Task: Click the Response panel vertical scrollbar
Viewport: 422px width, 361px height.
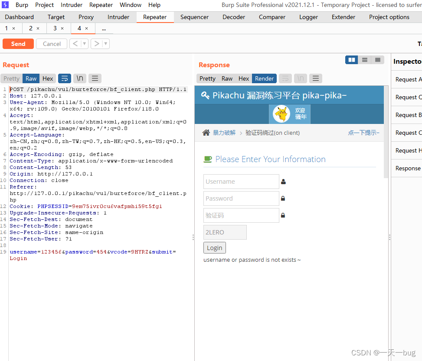Action: pyautogui.click(x=386, y=132)
